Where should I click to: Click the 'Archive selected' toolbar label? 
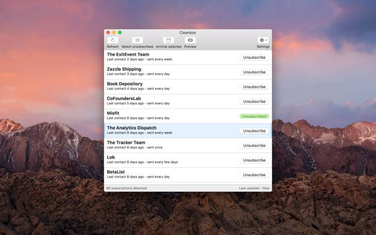[x=169, y=47]
